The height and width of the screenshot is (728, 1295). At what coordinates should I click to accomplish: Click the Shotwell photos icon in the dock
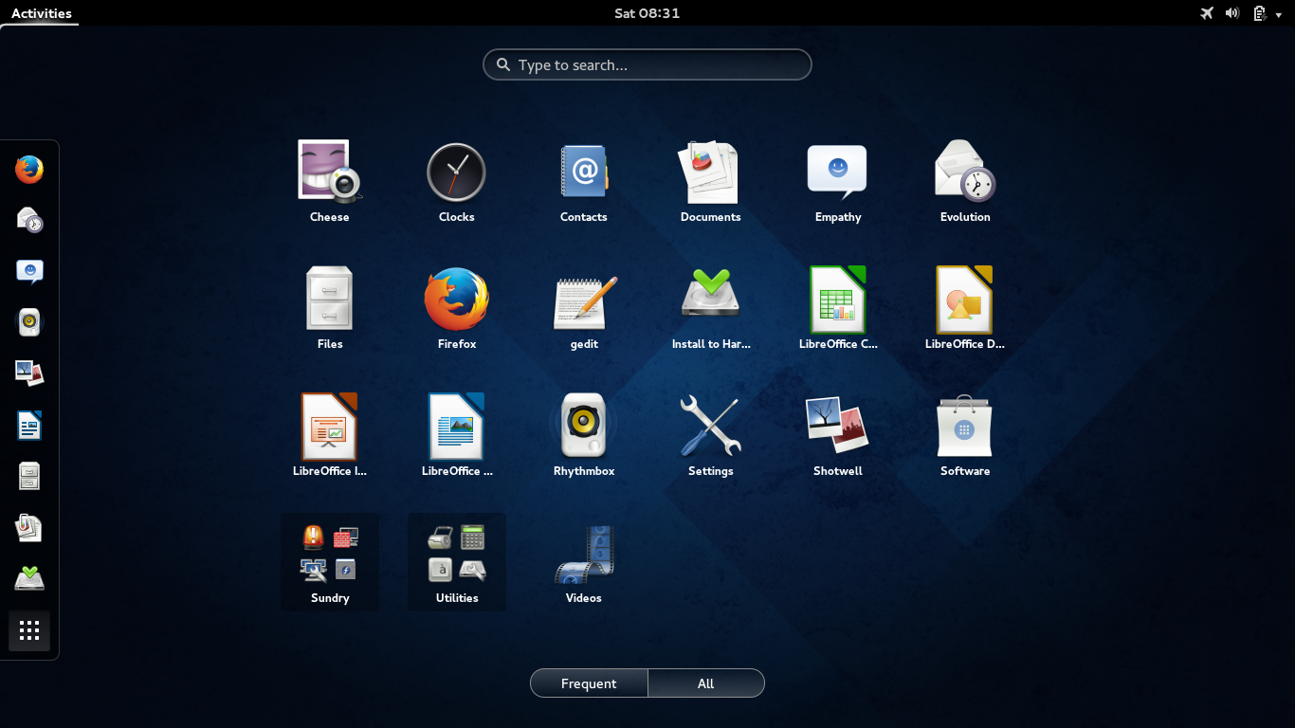tap(29, 374)
